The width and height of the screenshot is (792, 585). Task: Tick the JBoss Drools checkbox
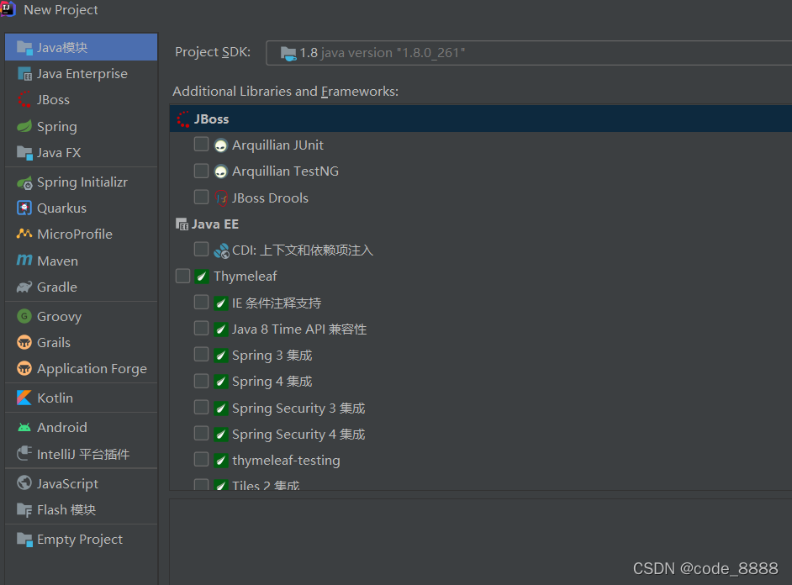[201, 197]
